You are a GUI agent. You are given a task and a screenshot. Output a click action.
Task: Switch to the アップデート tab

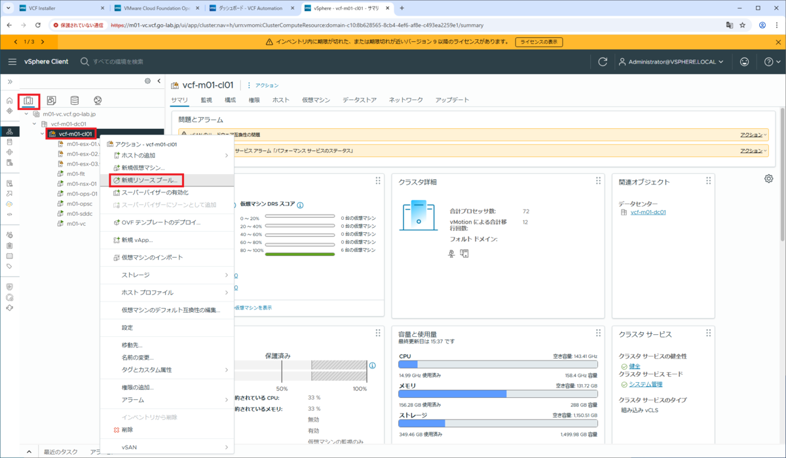[x=452, y=100]
